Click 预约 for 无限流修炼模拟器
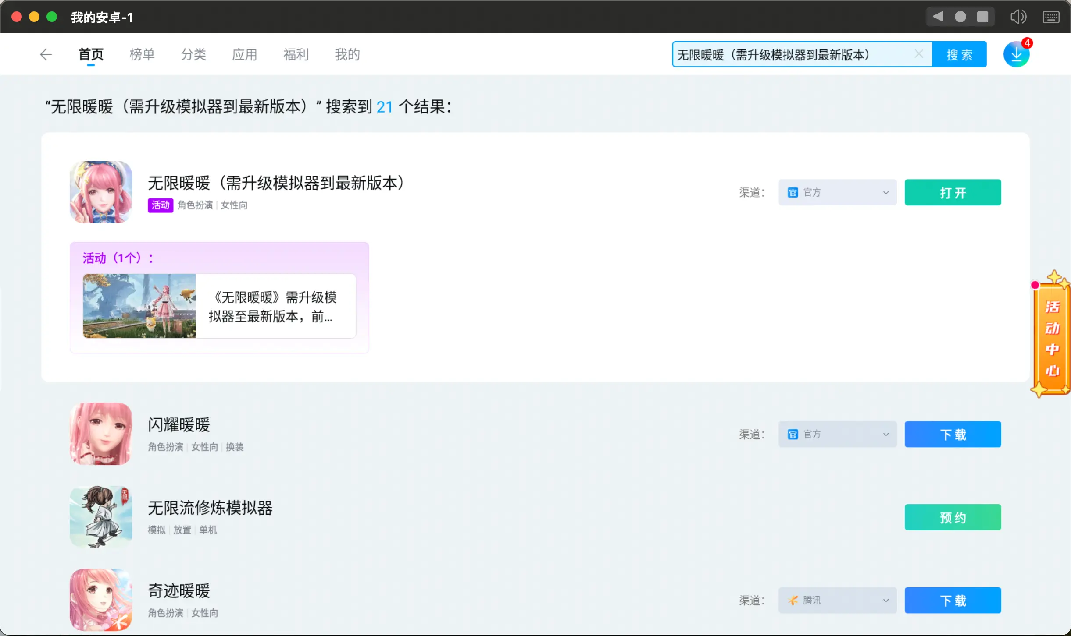 [953, 517]
